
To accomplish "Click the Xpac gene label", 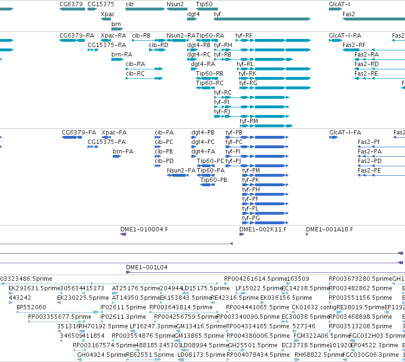I will tap(108, 14).
